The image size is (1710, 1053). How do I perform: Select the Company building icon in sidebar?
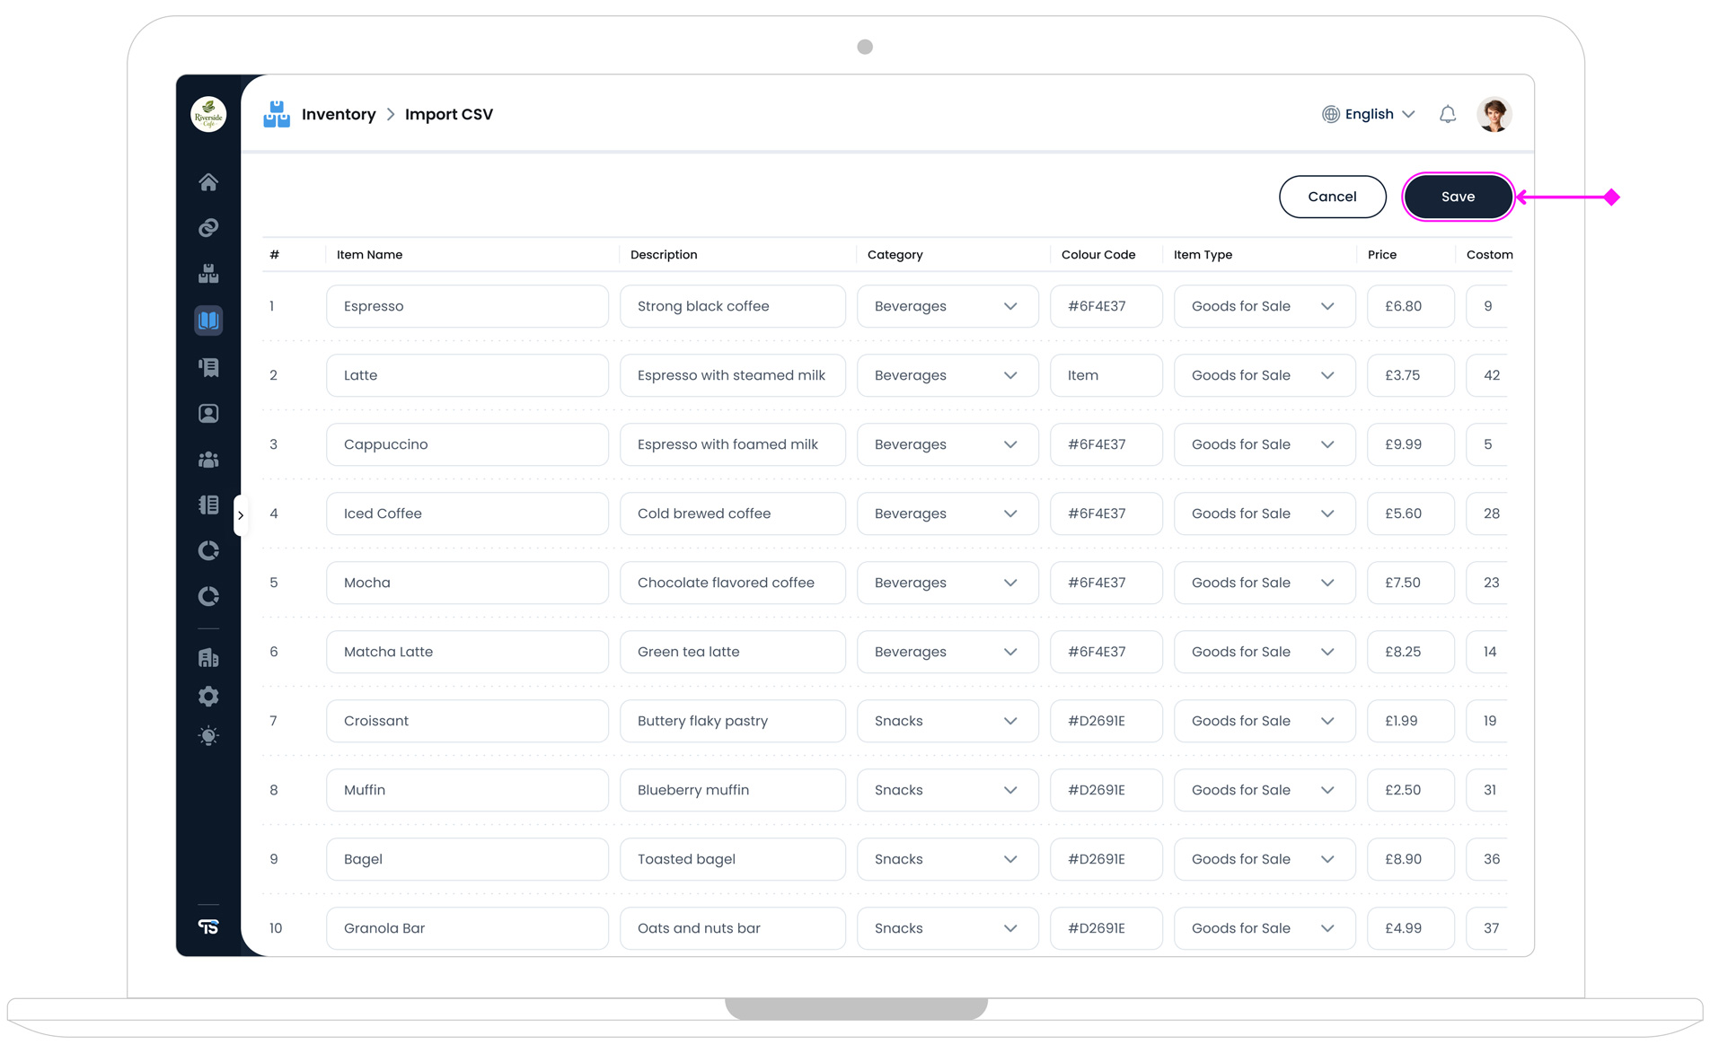point(208,657)
